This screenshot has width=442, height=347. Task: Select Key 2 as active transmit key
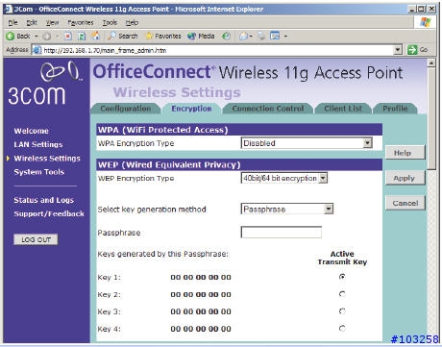(342, 294)
